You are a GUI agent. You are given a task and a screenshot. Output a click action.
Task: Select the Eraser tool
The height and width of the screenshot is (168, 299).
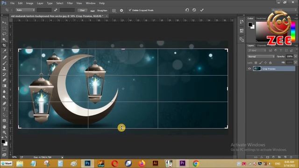(4, 80)
